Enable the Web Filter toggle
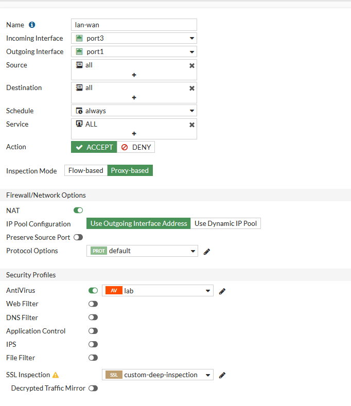Image resolution: width=351 pixels, height=406 pixels. point(93,304)
